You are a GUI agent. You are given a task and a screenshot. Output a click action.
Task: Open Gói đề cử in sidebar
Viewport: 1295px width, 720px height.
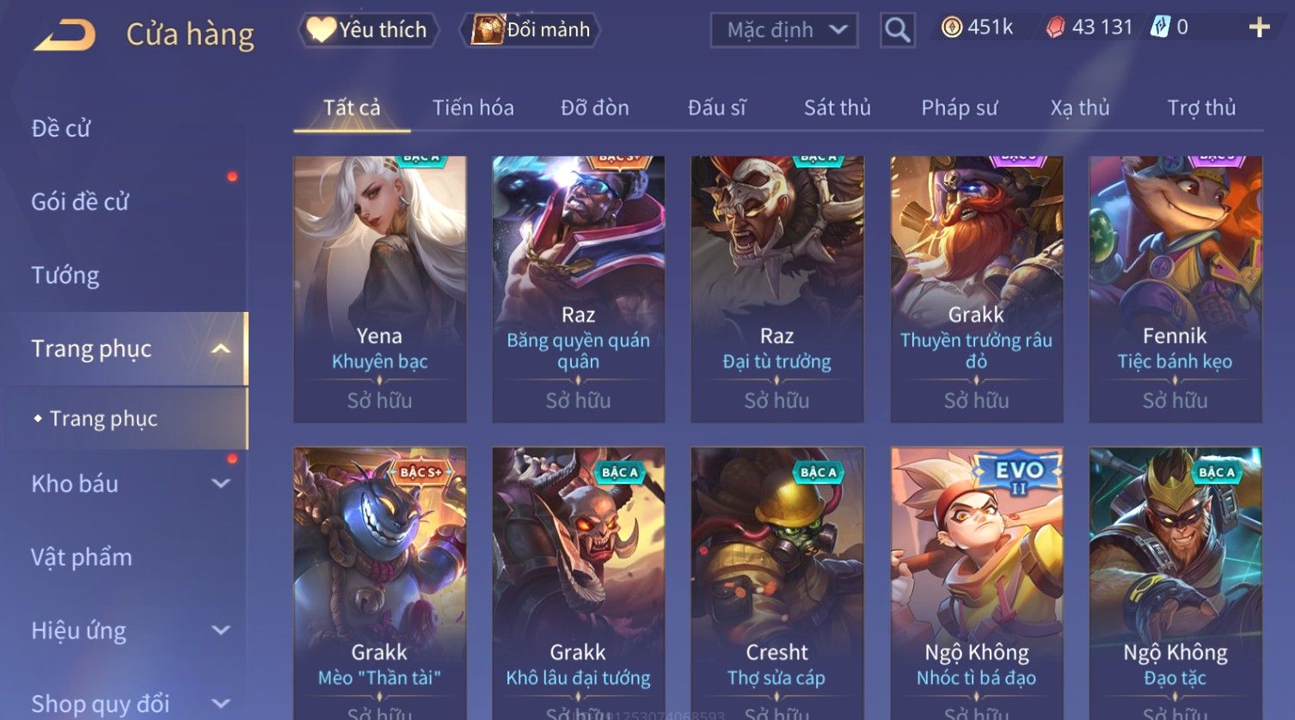pyautogui.click(x=80, y=202)
